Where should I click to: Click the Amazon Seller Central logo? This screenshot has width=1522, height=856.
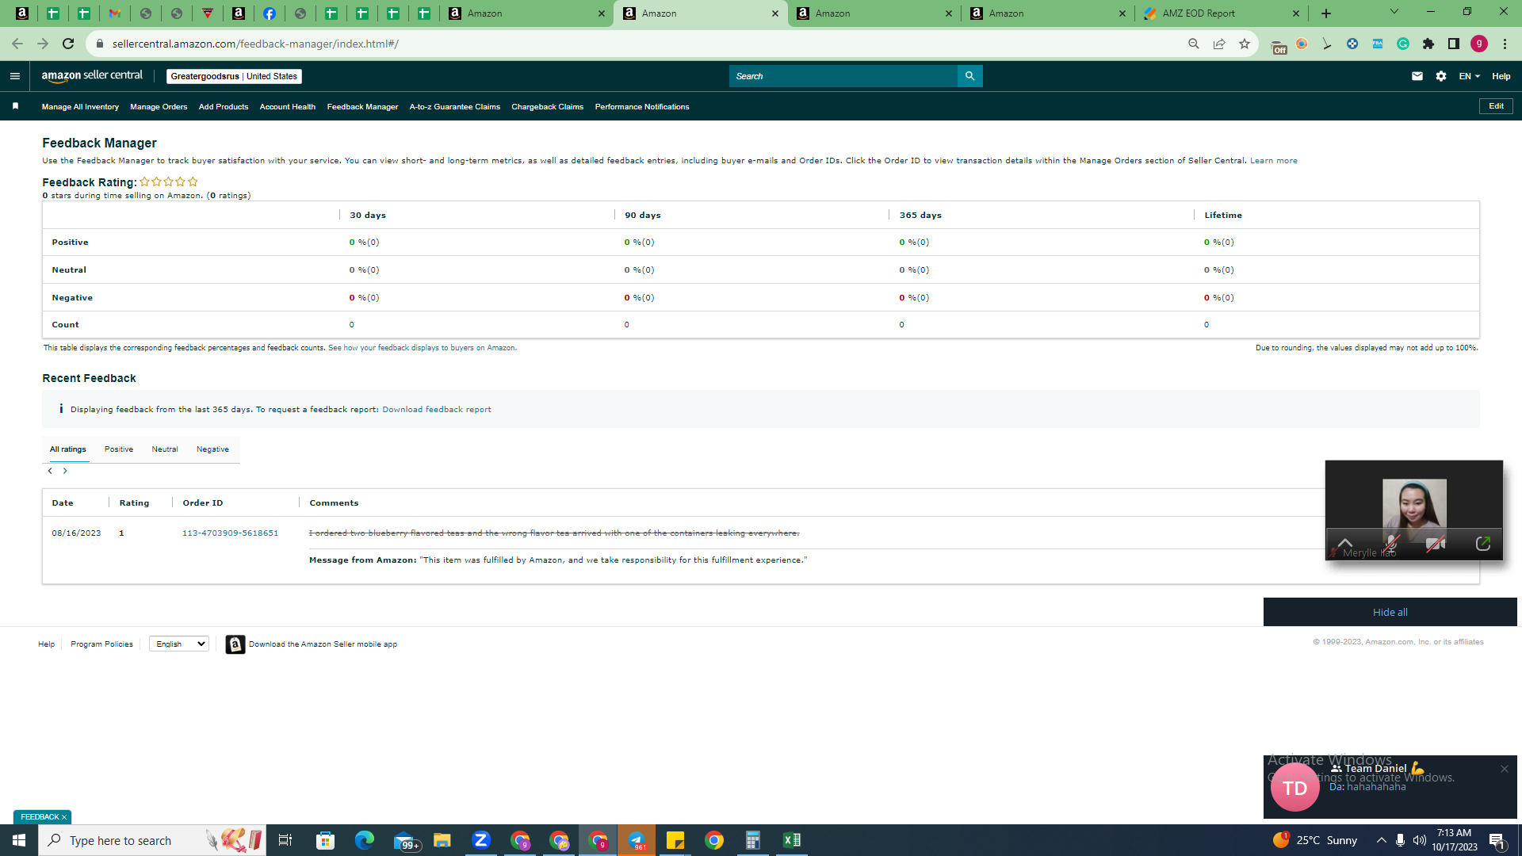[x=92, y=76]
